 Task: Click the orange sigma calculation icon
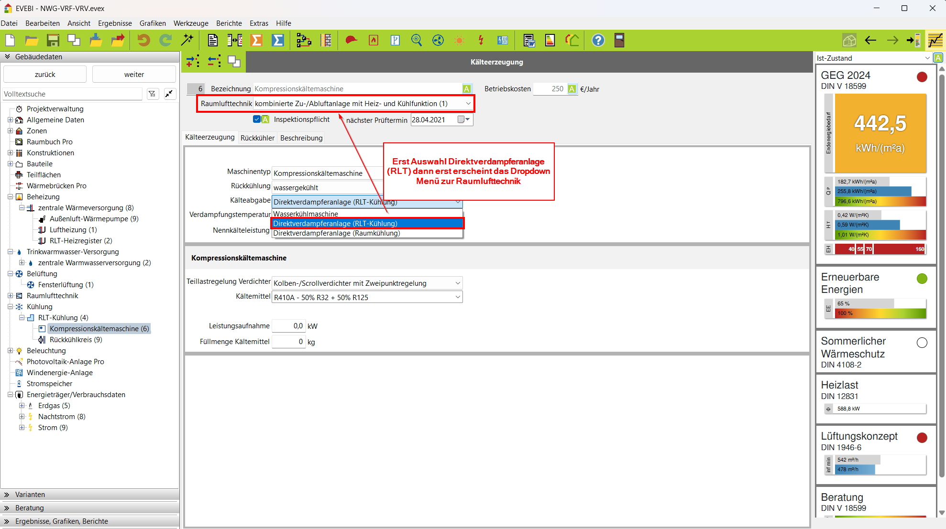tap(256, 41)
